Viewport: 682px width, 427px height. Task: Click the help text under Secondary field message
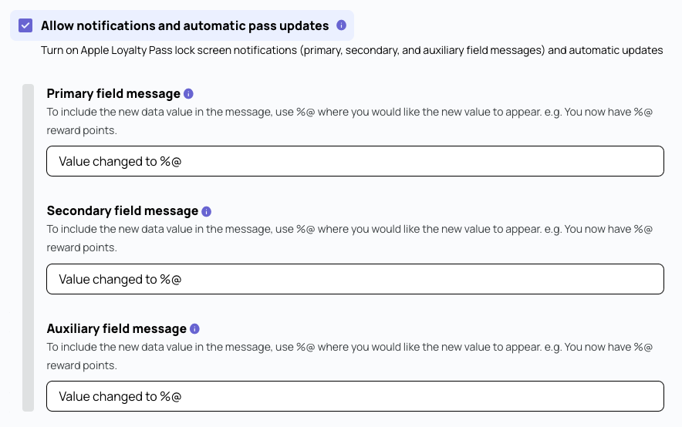pyautogui.click(x=349, y=238)
